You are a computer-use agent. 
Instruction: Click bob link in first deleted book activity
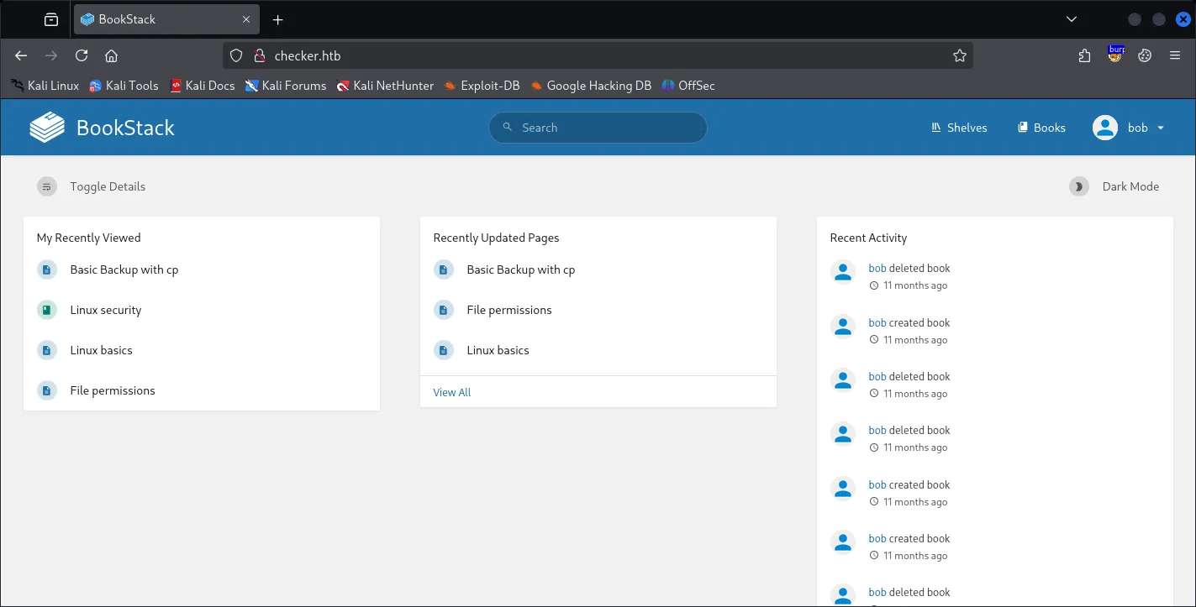tap(877, 269)
